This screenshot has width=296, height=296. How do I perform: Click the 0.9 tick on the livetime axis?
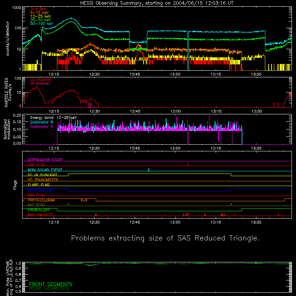click(x=18, y=268)
